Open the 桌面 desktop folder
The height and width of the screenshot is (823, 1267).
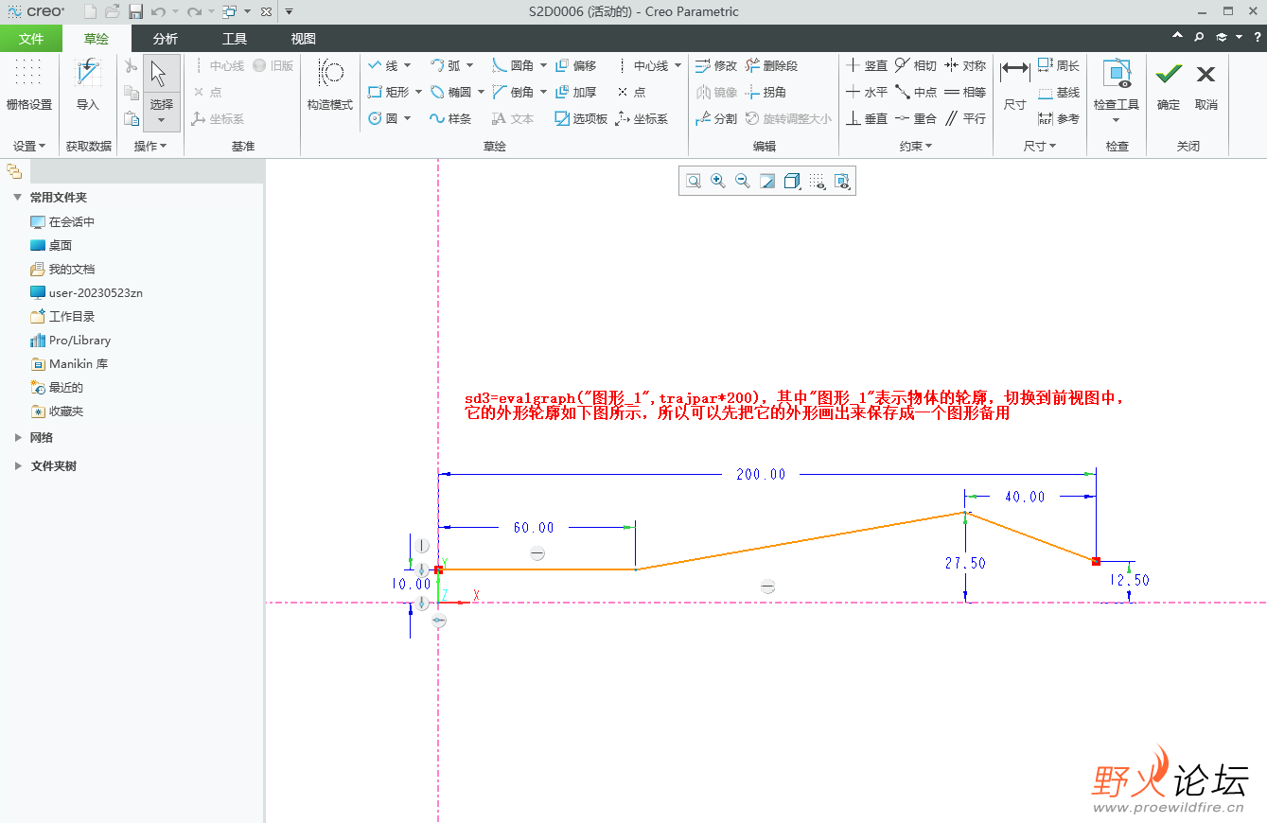[x=51, y=245]
